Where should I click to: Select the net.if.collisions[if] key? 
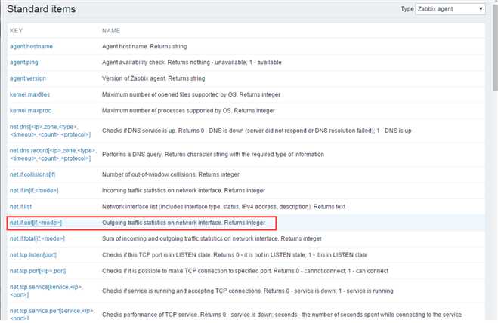click(32, 174)
